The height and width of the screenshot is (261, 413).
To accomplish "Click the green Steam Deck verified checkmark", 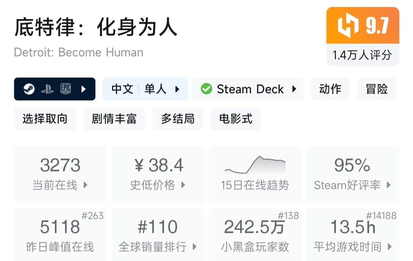I will click(206, 89).
